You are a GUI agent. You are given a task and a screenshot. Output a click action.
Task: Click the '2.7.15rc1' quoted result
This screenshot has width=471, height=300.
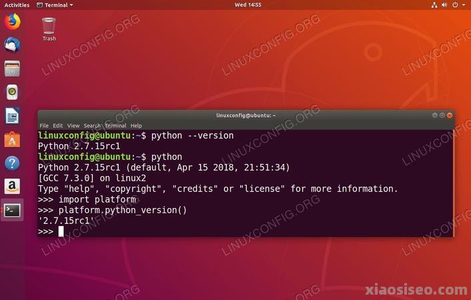[66, 221]
